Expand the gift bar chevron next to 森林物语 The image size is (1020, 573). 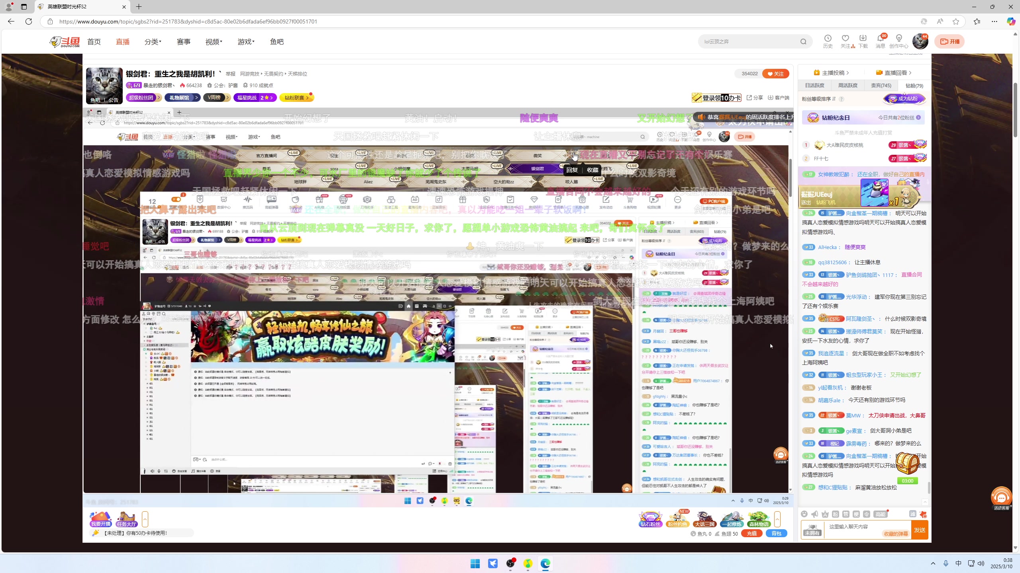point(777,519)
